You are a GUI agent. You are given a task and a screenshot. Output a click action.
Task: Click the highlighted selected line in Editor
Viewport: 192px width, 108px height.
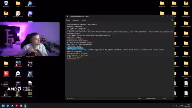[75, 48]
